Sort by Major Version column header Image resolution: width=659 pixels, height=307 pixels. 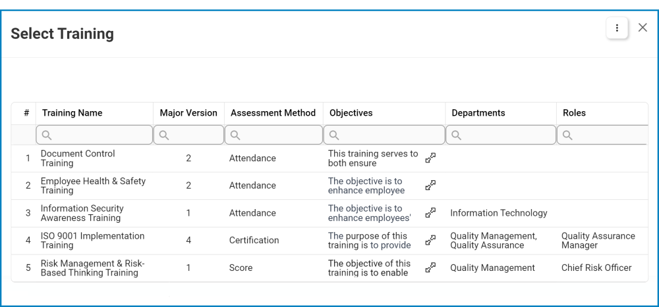point(188,113)
